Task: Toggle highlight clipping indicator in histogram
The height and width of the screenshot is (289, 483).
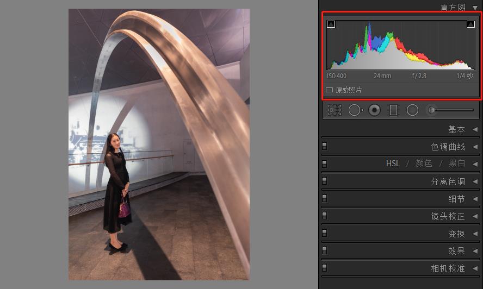Action: point(470,24)
